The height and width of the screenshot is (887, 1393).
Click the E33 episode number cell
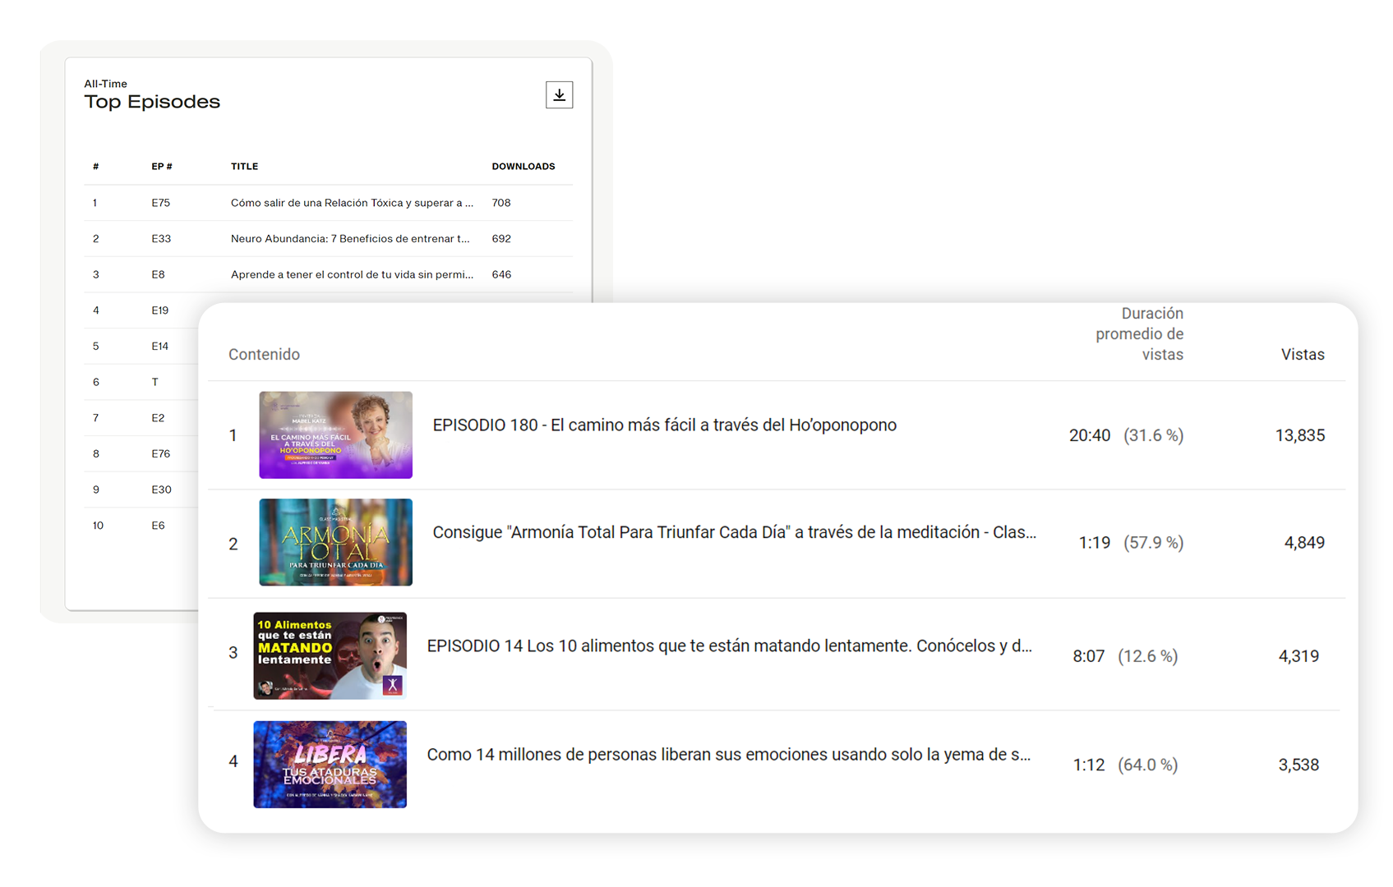tap(161, 239)
